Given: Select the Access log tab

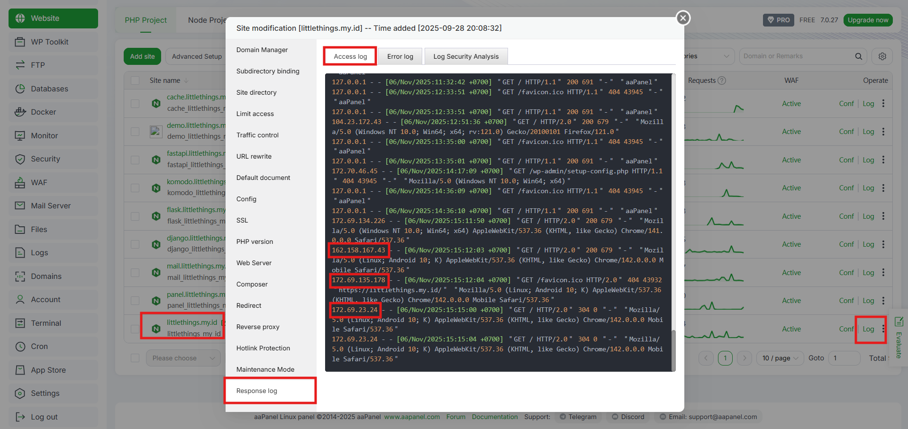Looking at the screenshot, I should pos(350,56).
